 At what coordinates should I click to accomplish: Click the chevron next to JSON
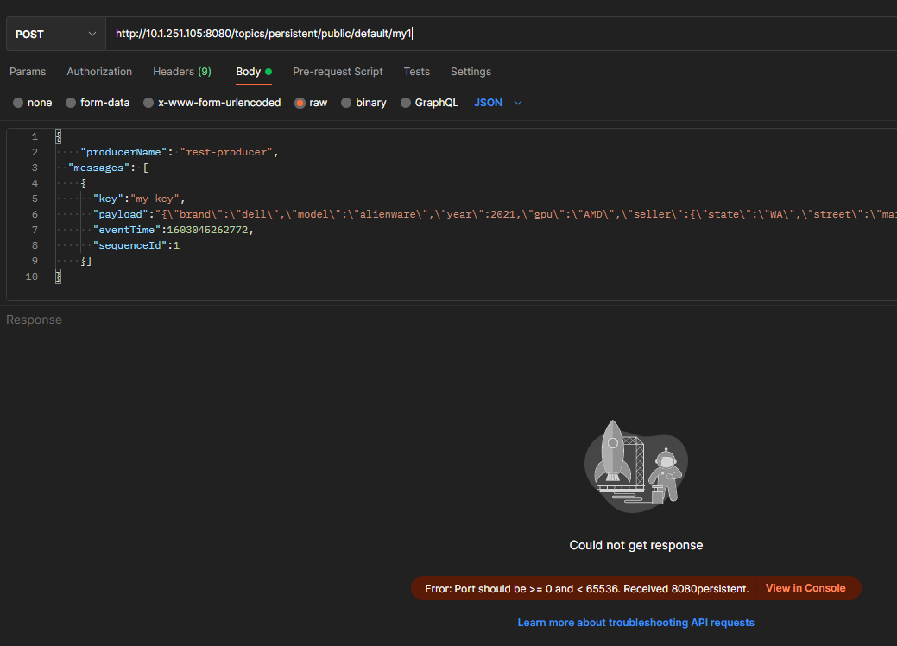[x=518, y=103]
